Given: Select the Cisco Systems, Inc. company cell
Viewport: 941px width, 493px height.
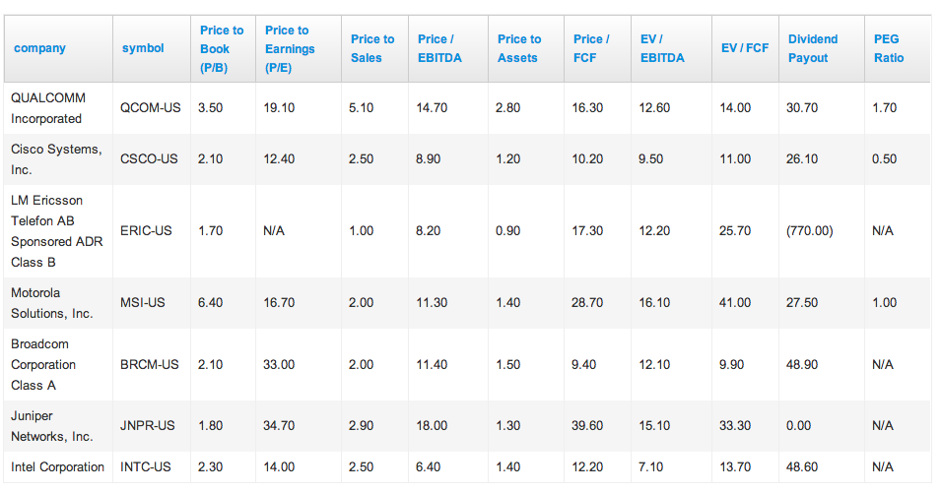Looking at the screenshot, I should point(56,159).
